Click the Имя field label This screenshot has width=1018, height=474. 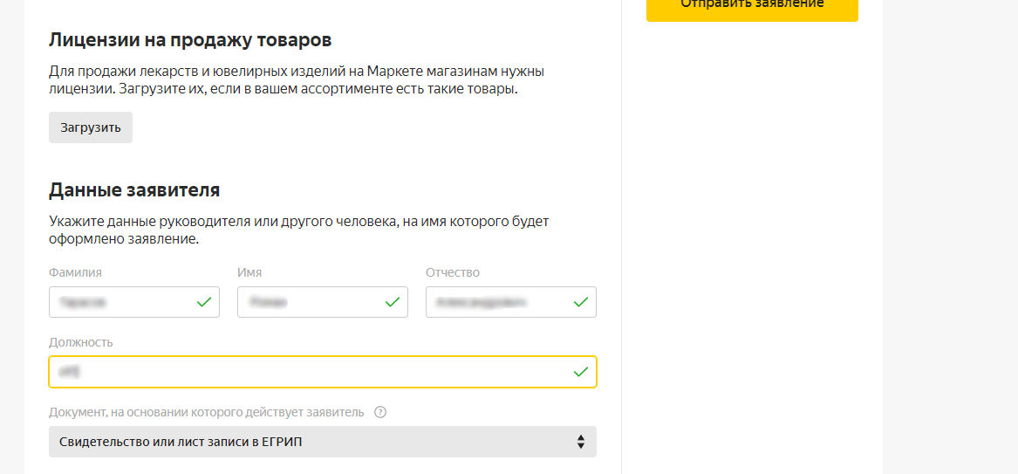pyautogui.click(x=249, y=272)
